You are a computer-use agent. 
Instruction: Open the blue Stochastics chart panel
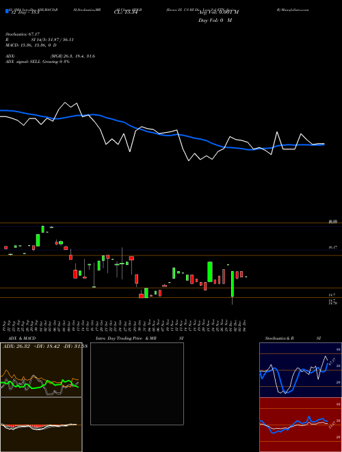tap(300, 370)
